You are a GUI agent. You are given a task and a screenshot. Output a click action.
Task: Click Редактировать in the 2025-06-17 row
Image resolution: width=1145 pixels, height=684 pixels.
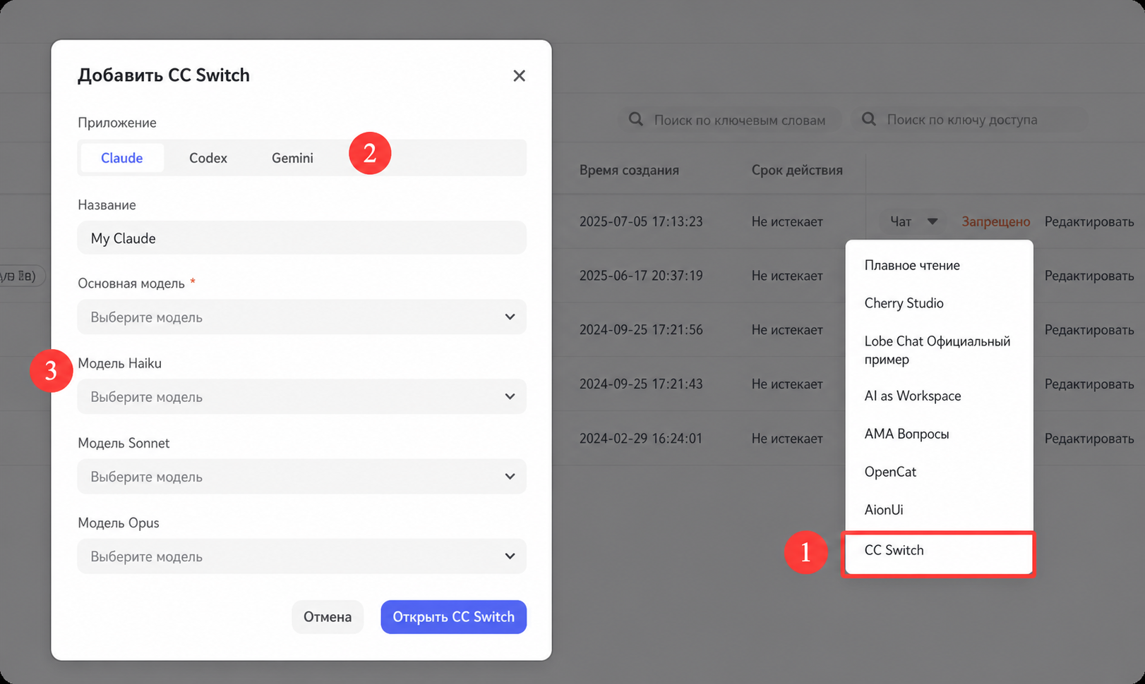tap(1089, 276)
